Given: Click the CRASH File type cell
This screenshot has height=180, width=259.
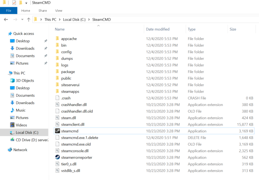Looking at the screenshot, I should coord(197,98).
